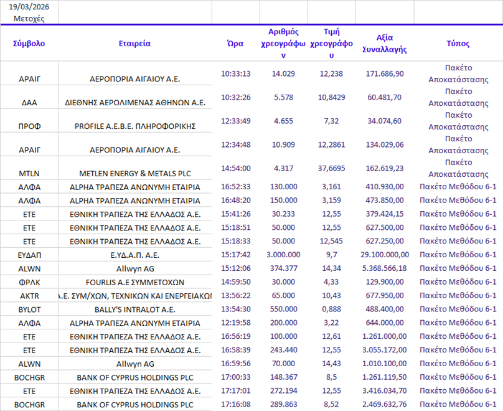The height and width of the screenshot is (411, 503).
Task: Click the quantity cell 3.000.000
Action: [x=283, y=255]
